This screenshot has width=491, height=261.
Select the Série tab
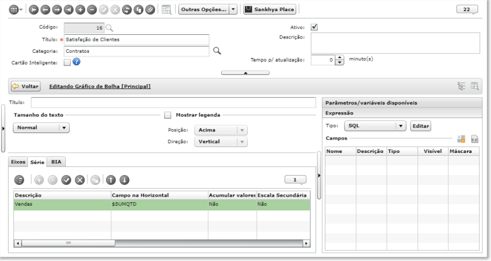tap(37, 162)
